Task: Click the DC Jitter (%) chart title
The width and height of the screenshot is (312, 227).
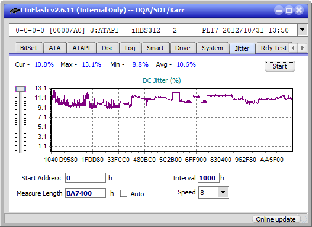Action: [x=162, y=80]
